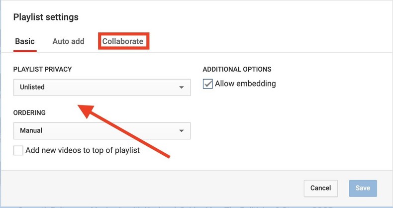
Task: Expand the Ordering dropdown showing Manual
Action: (x=101, y=131)
